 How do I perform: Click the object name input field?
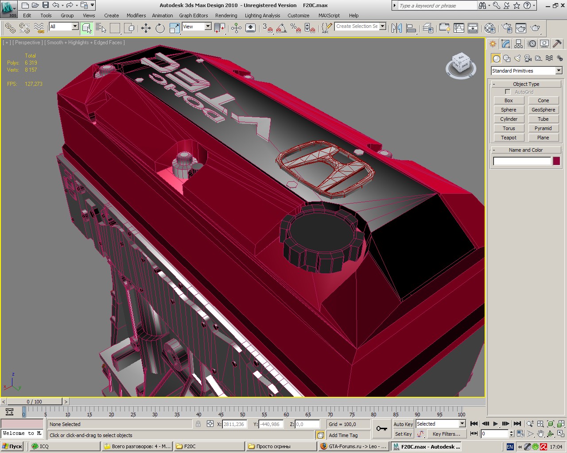pyautogui.click(x=522, y=161)
